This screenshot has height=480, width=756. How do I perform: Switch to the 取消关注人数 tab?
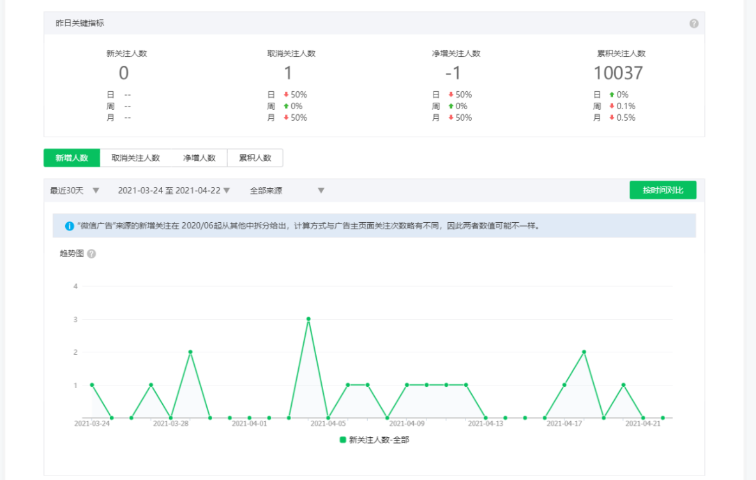coord(135,158)
